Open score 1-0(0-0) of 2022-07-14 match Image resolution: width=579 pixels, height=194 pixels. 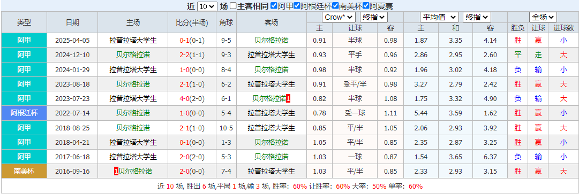tap(192, 113)
